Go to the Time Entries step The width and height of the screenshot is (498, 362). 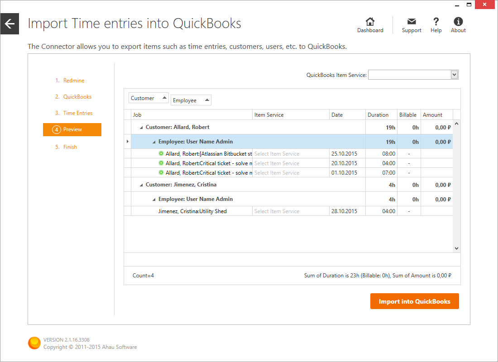77,113
